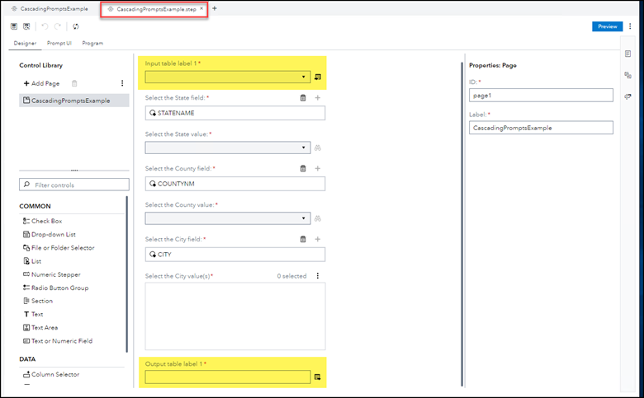Click the Filter controls search field
This screenshot has height=398, width=644.
(74, 185)
